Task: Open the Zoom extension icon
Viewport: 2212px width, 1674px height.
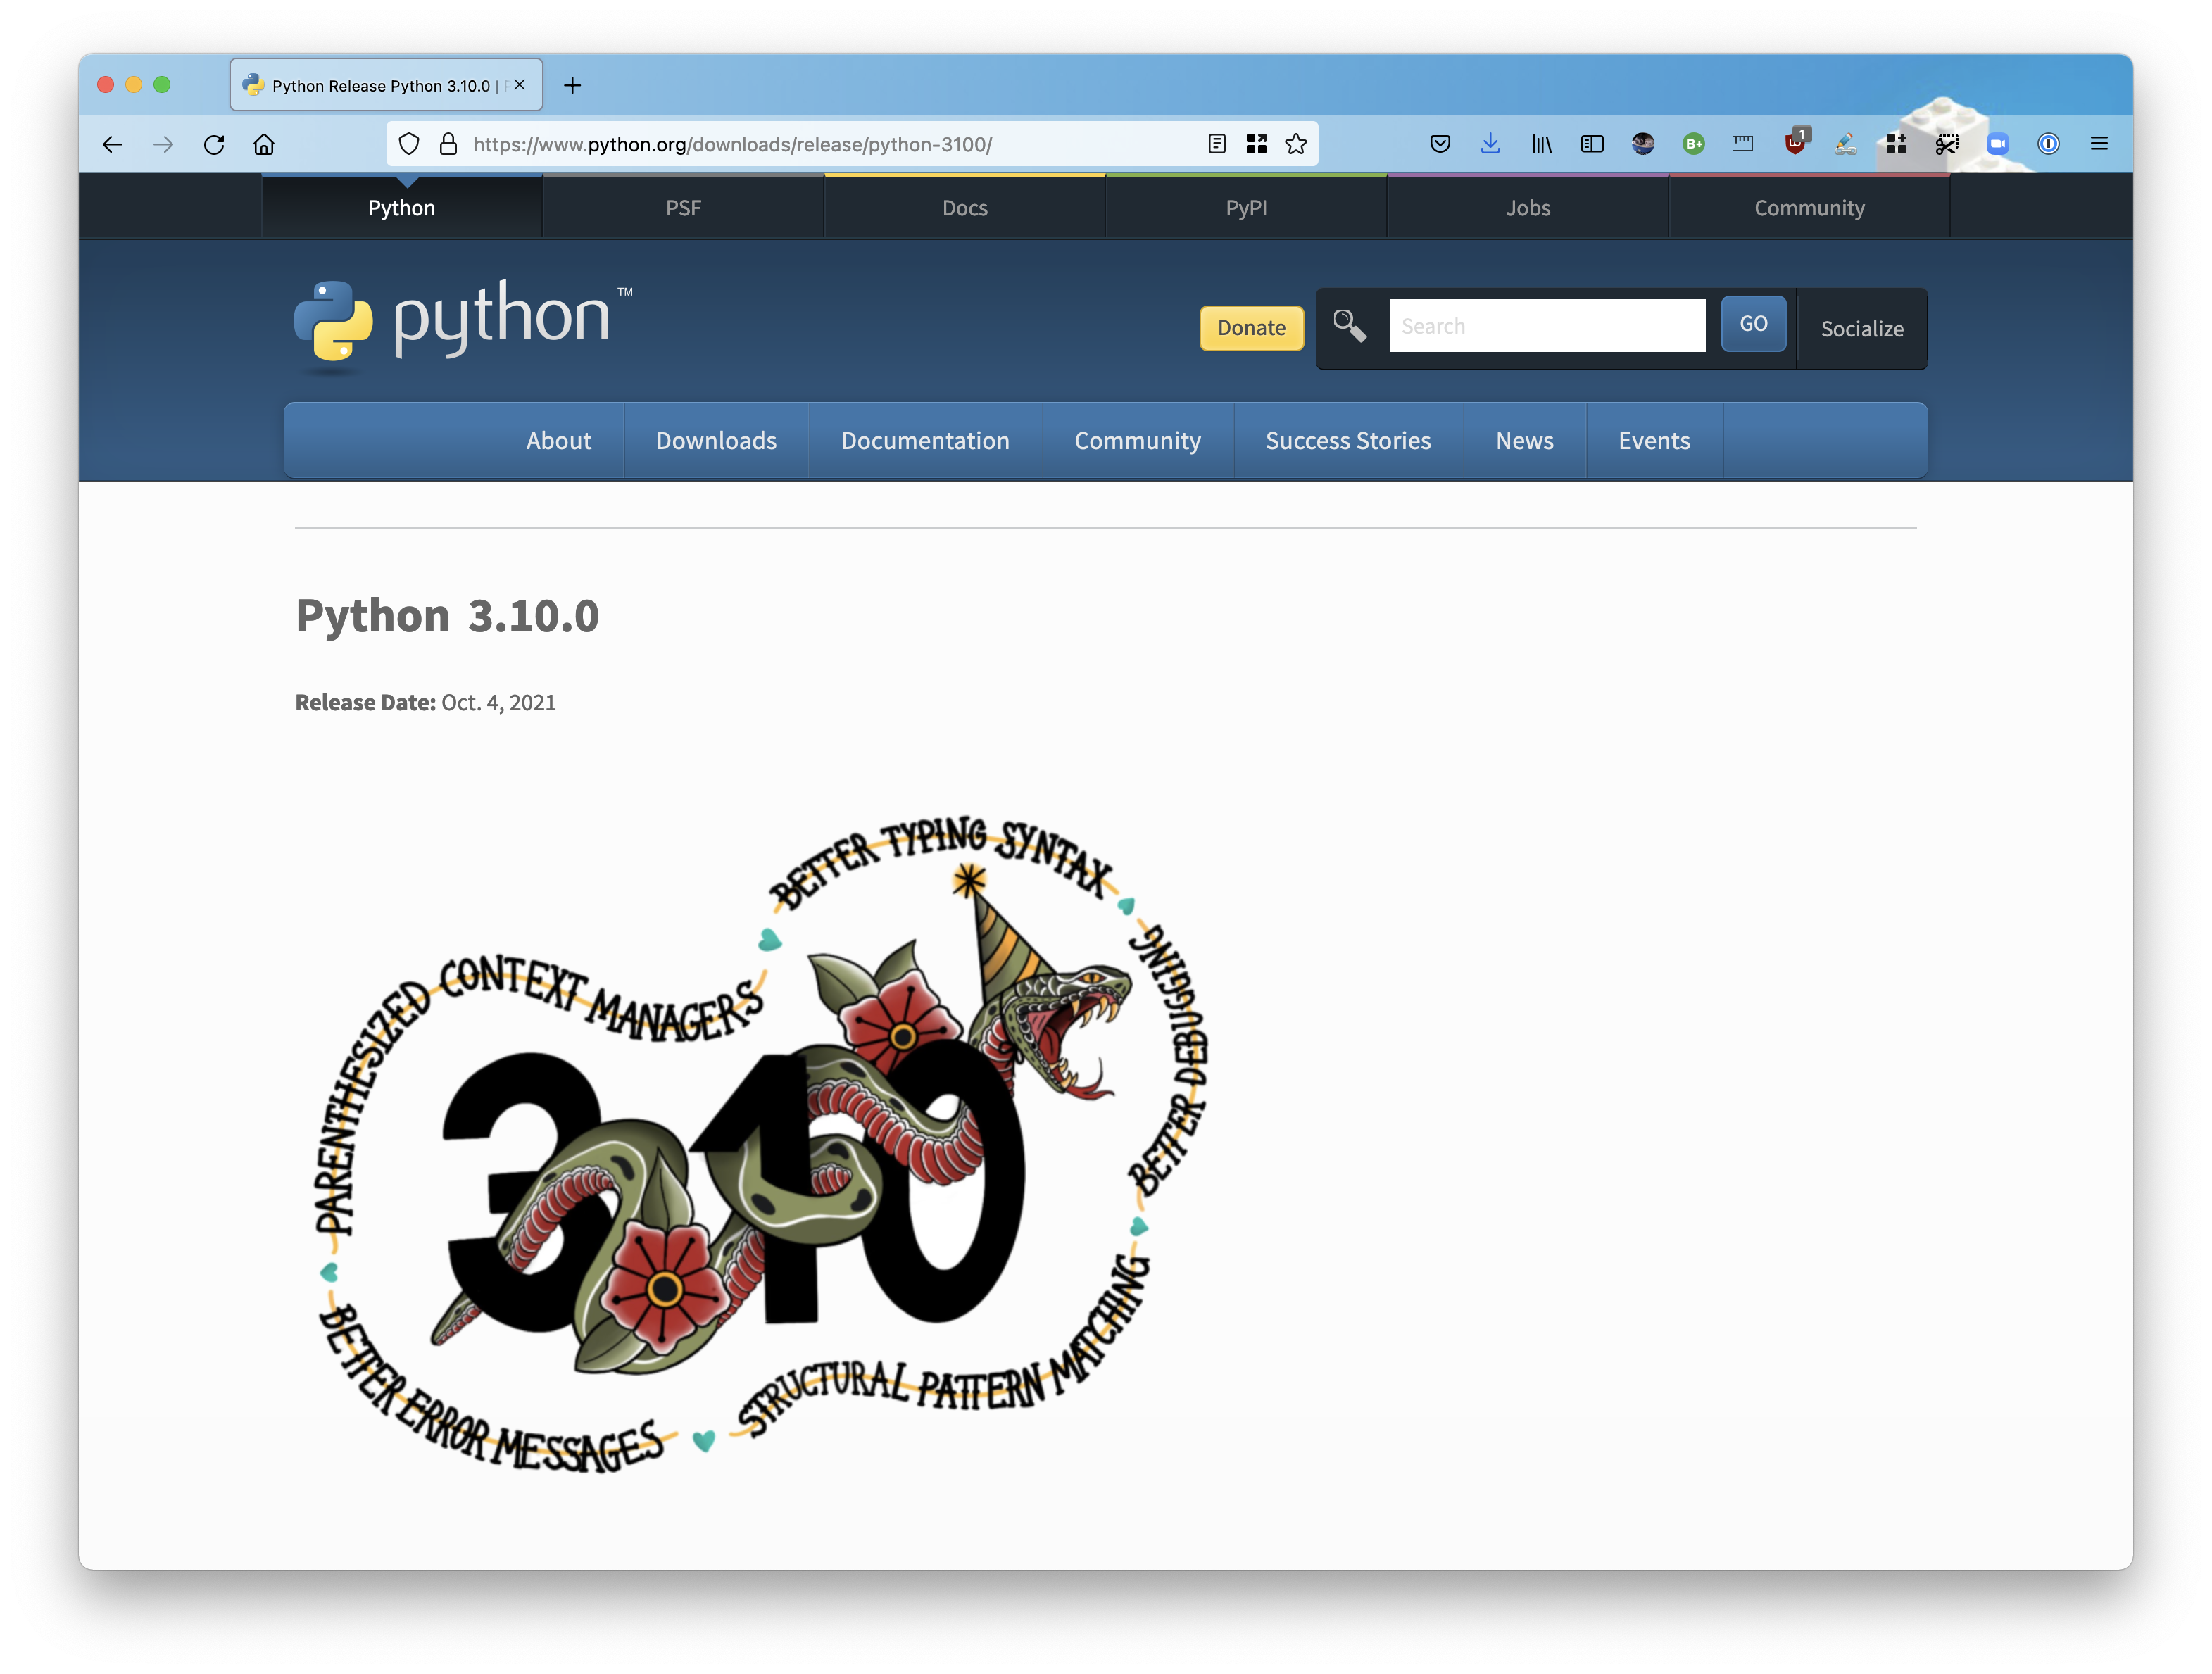Action: pos(1997,144)
